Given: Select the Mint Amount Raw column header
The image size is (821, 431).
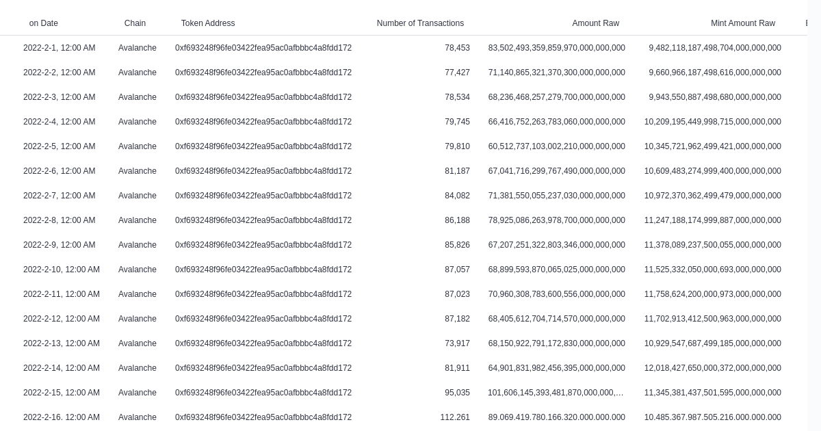Looking at the screenshot, I should (742, 23).
